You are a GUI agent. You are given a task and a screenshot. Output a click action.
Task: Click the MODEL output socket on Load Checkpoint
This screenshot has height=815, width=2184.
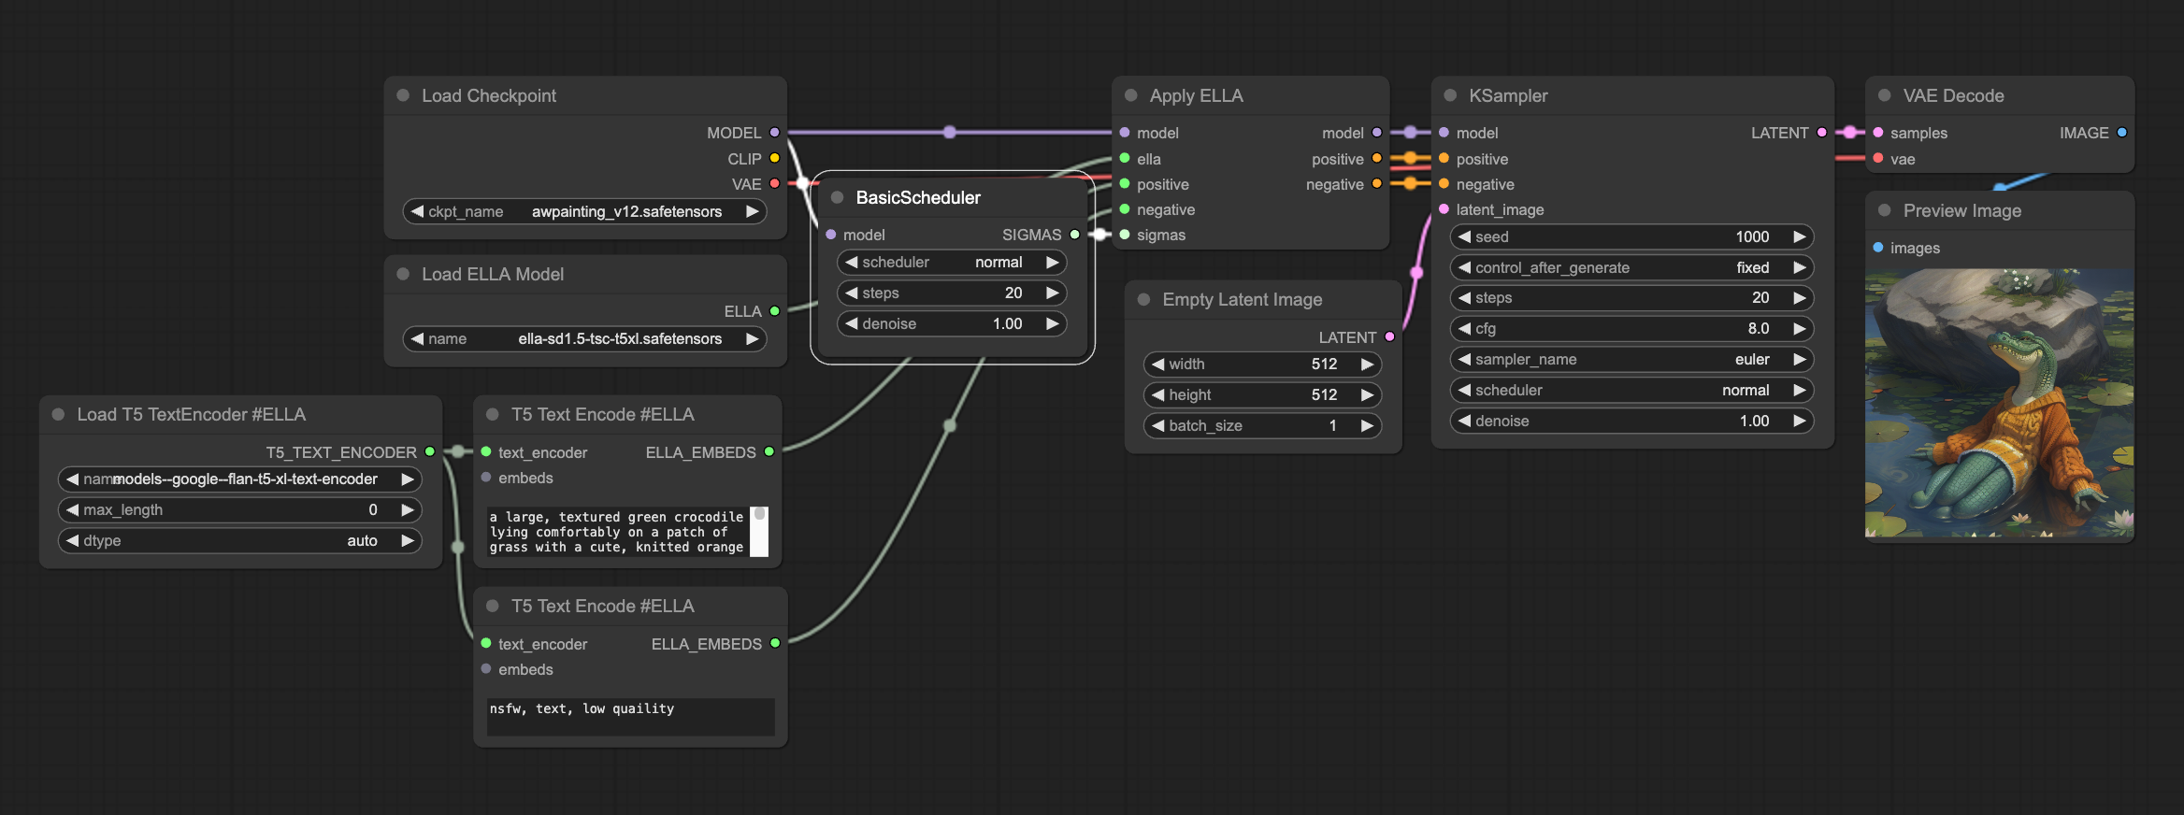coord(774,133)
